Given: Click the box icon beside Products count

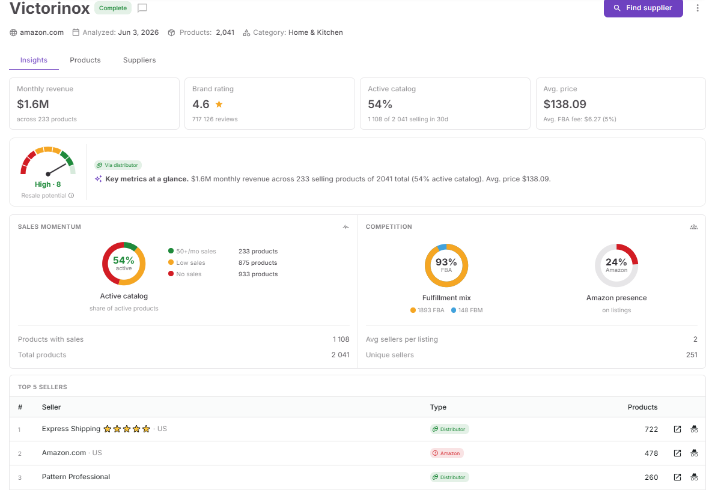Looking at the screenshot, I should tap(171, 32).
